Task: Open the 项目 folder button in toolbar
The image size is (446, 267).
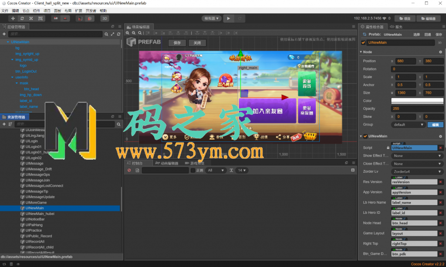Action: click(405, 18)
